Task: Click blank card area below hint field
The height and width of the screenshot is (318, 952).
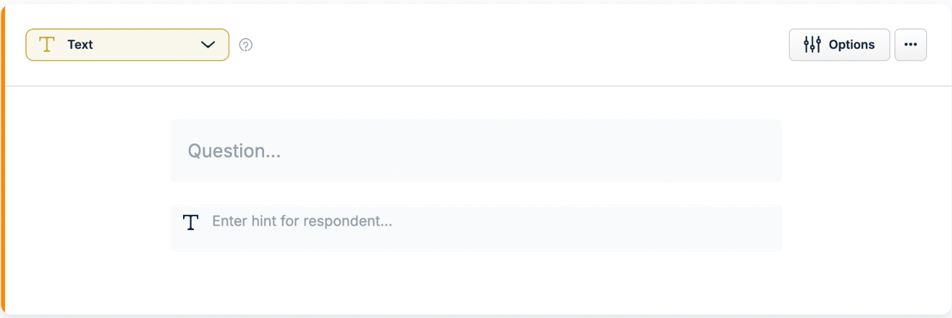Action: tap(476, 283)
